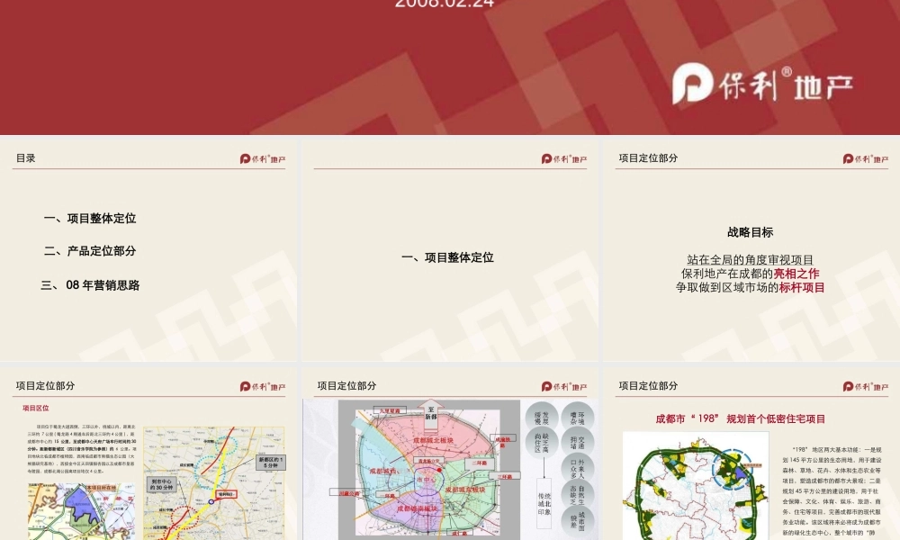Click 传统城北印象 vertical box
900x540 pixels.
[x=544, y=504]
